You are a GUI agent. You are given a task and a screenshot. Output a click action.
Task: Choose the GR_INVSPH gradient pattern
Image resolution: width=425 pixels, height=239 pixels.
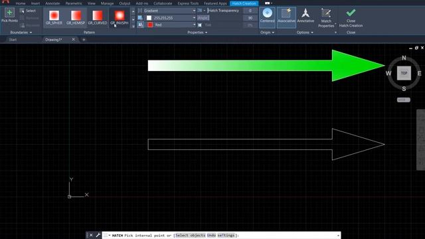[120, 17]
